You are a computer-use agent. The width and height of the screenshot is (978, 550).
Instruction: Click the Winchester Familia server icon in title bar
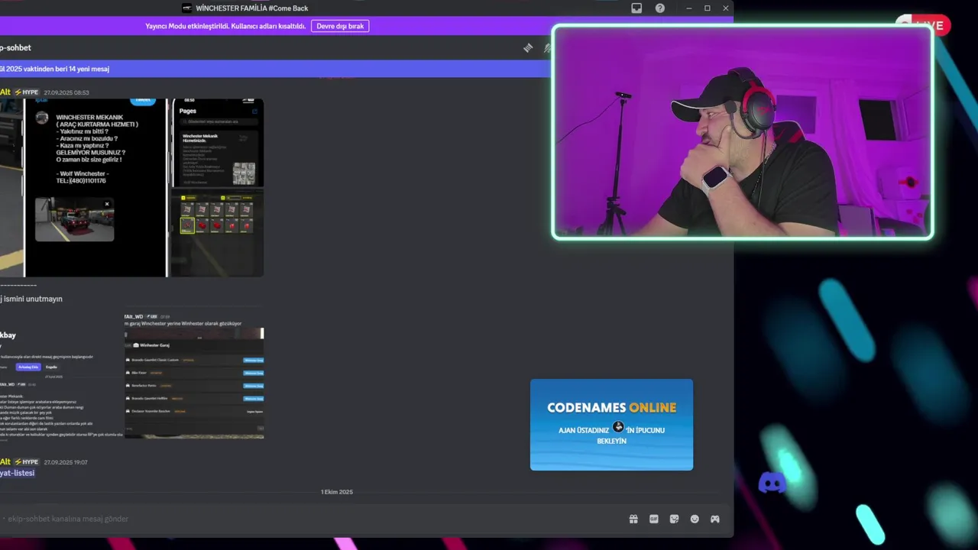[x=187, y=8]
